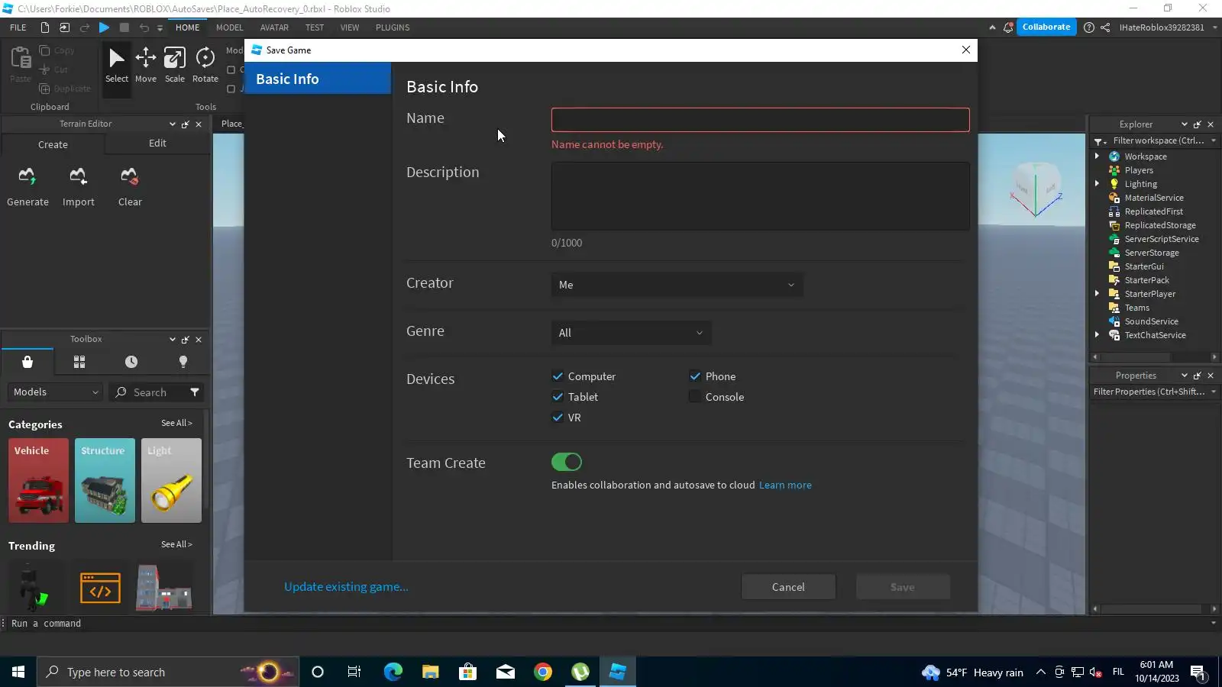
Task: Open the Terrain Editor panel options arrow
Action: coord(173,124)
